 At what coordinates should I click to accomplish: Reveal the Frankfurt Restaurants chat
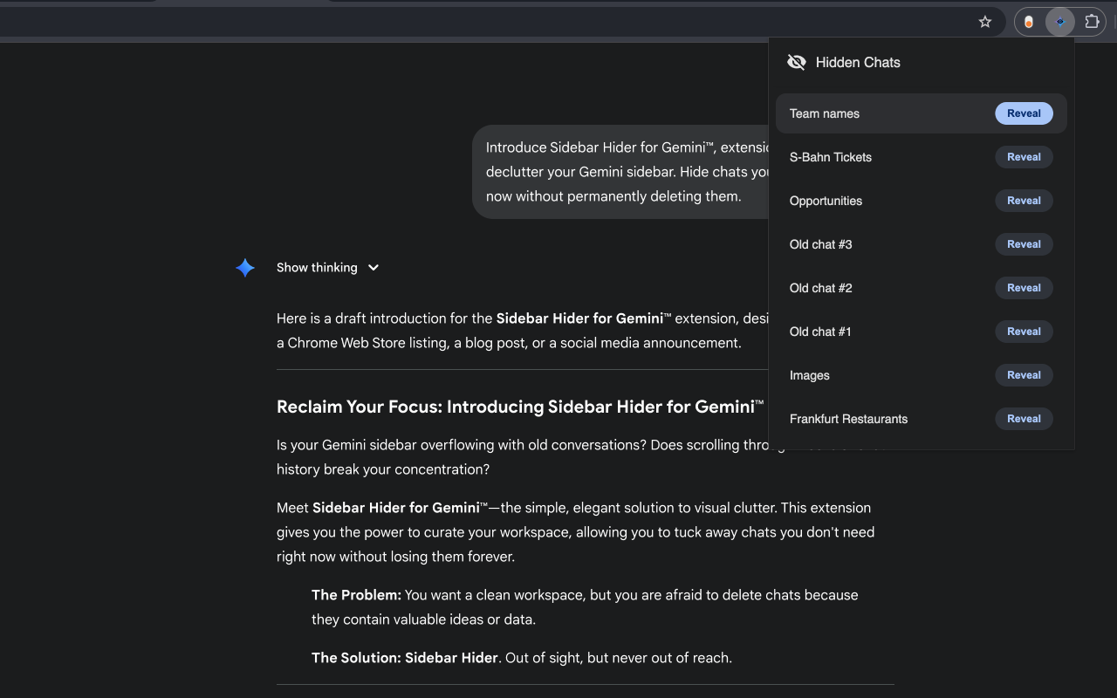point(1024,419)
